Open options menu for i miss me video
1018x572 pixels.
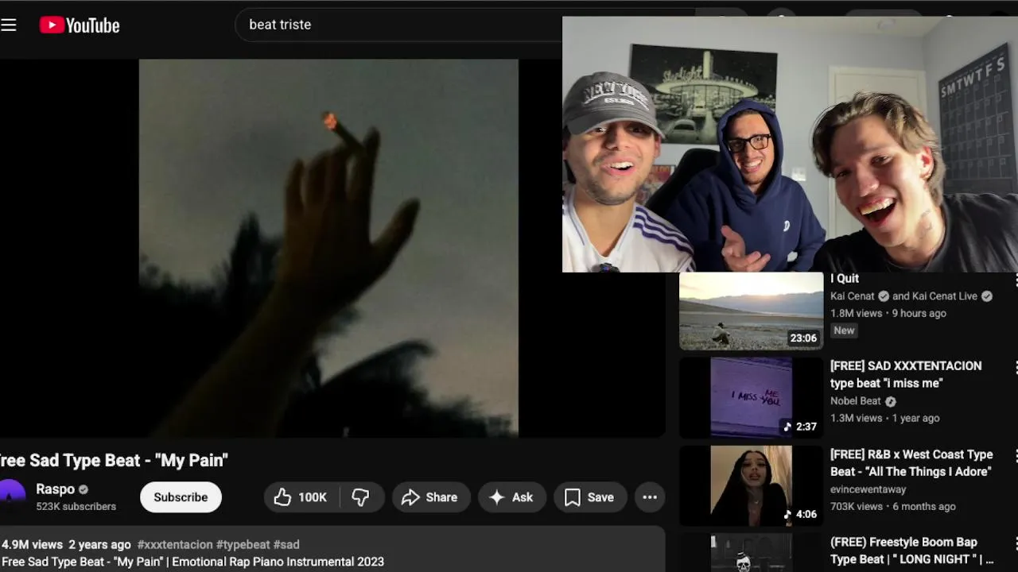click(1015, 367)
